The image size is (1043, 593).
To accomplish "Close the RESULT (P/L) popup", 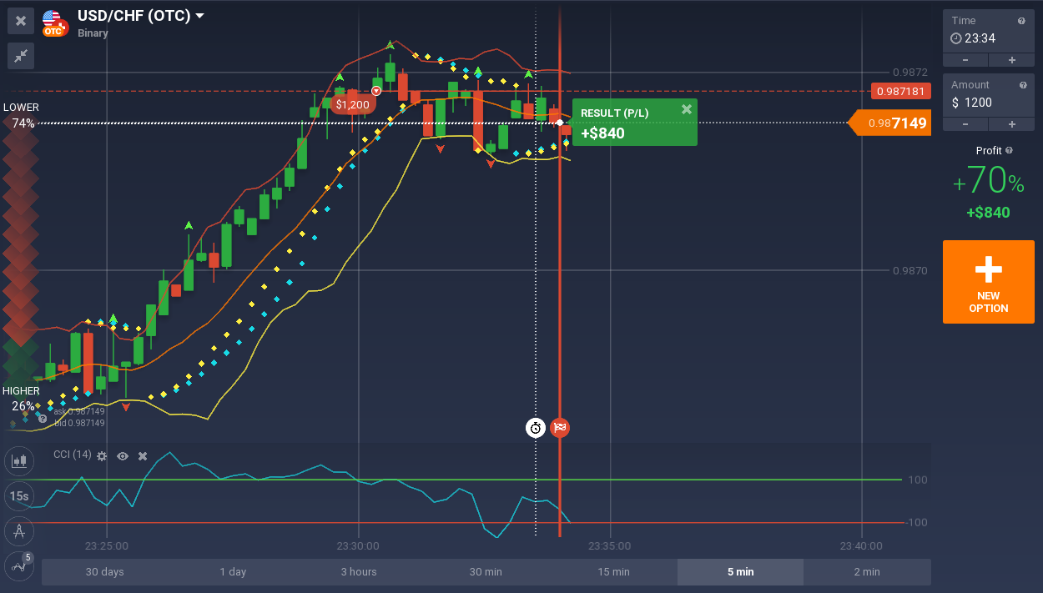I will click(x=686, y=109).
